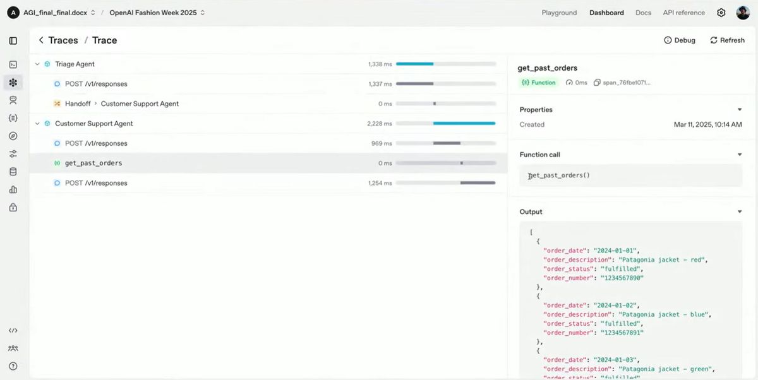Click the organization 'A' avatar badge

click(13, 13)
